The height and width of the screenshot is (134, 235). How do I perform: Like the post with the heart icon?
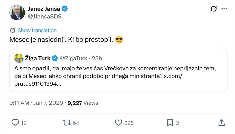coord(118,123)
